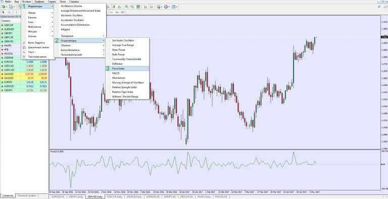Click the Zoom Out magnifier icon
Screen dimensions: 388x199
[132, 7]
